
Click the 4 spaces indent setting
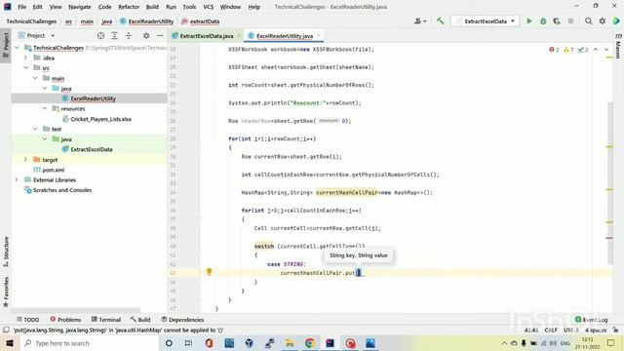click(x=596, y=330)
